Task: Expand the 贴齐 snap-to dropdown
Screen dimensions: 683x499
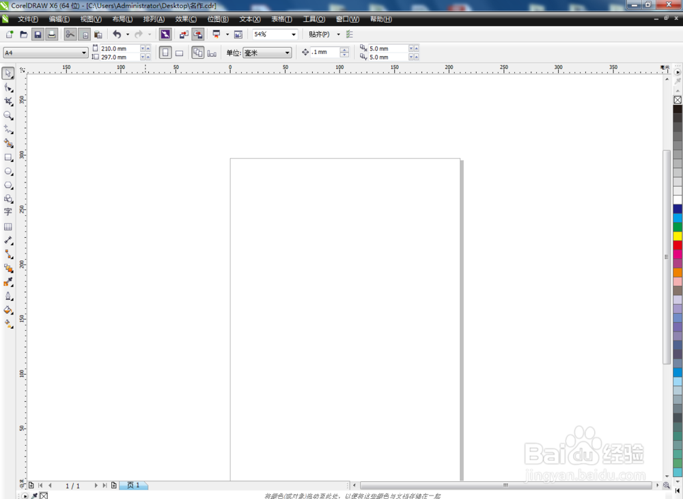Action: coord(339,34)
